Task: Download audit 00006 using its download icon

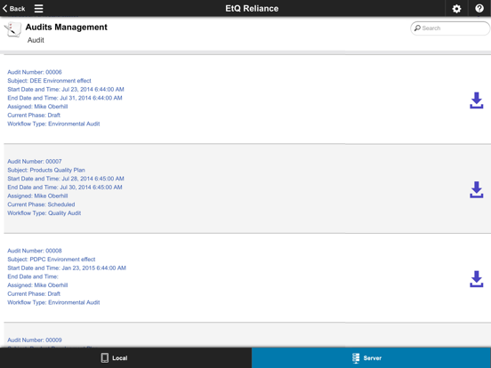Action: 476,100
